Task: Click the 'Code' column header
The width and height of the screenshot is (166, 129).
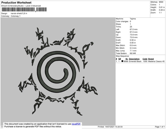Action: tap(145, 59)
